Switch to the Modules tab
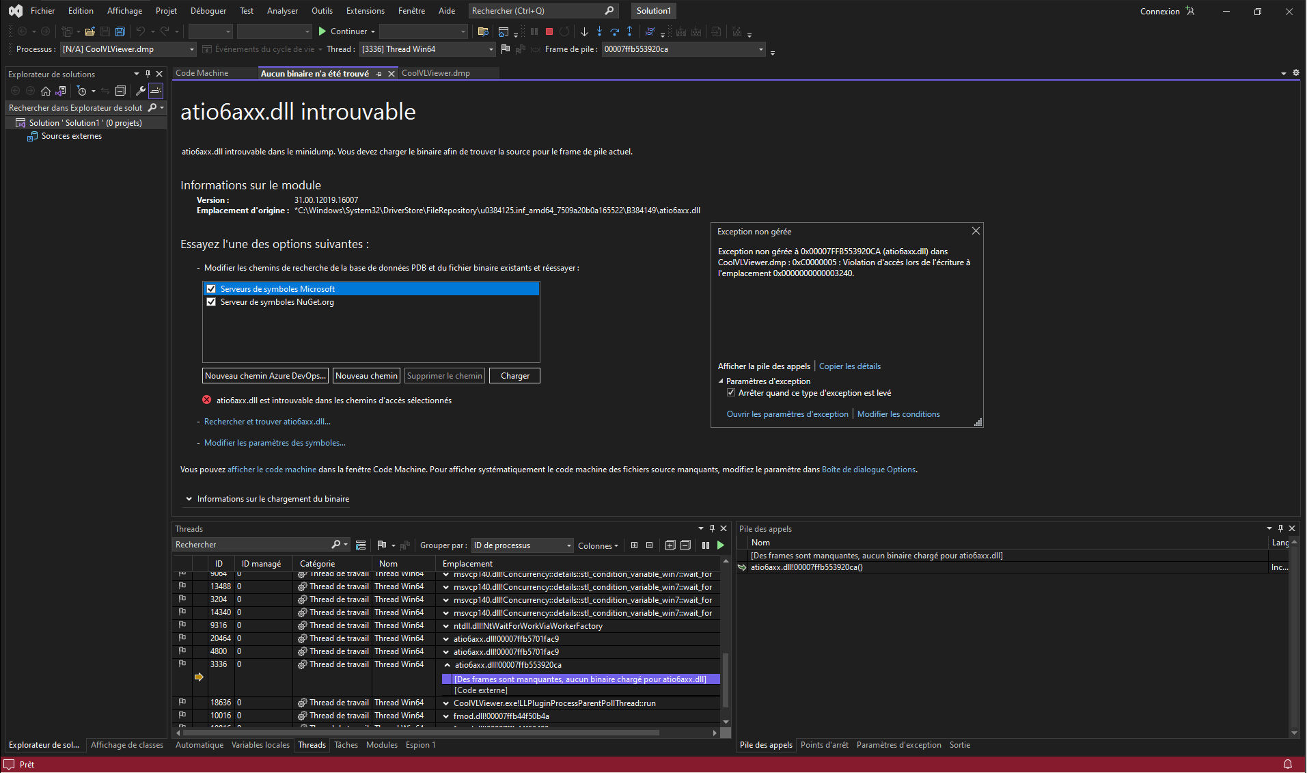 tap(381, 745)
